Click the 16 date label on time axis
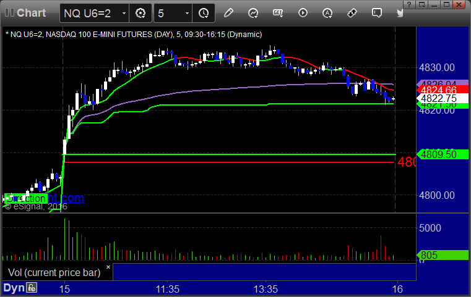The width and height of the screenshot is (471, 297). pos(397,289)
